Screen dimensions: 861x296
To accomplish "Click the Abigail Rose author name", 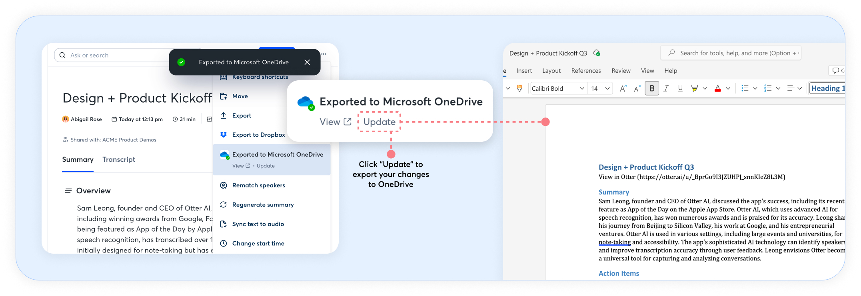I will click(x=86, y=119).
